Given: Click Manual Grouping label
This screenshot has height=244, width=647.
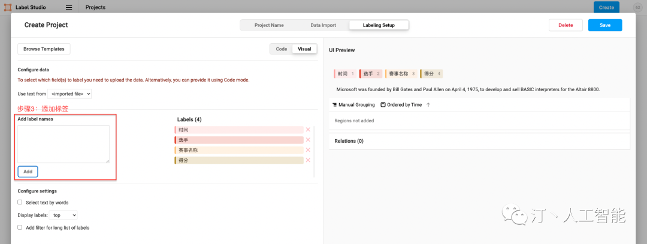Looking at the screenshot, I should [356, 105].
